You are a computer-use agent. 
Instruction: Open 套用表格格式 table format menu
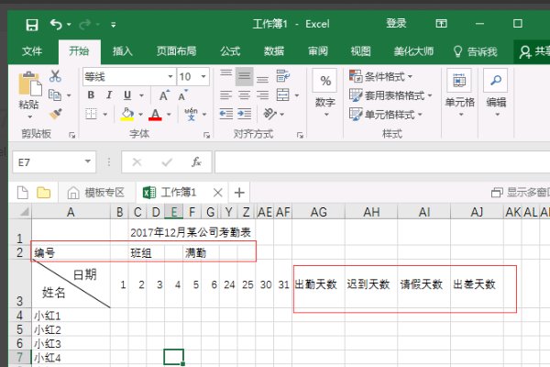(390, 95)
